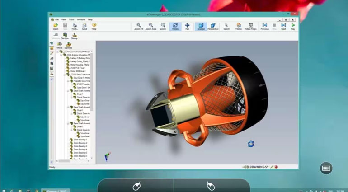Select the Stamp tool
This screenshot has height=192, width=348.
point(74,35)
